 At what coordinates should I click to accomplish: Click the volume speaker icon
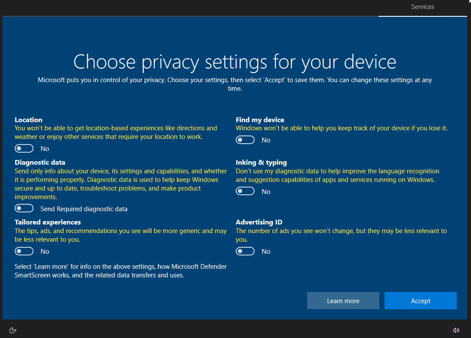point(456,330)
